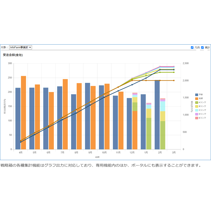Click the 実績 orange legend swatch
211x211 pixels.
click(196, 98)
